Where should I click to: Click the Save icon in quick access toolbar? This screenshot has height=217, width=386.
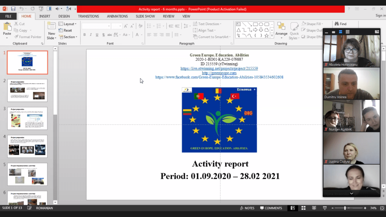tap(13, 9)
